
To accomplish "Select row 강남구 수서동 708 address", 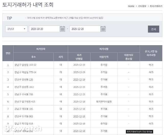I will pyautogui.click(x=24, y=94).
